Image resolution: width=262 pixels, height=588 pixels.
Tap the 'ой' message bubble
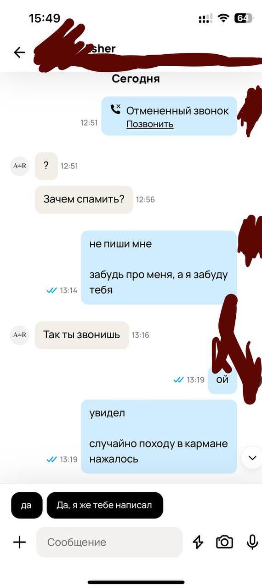coord(222,380)
